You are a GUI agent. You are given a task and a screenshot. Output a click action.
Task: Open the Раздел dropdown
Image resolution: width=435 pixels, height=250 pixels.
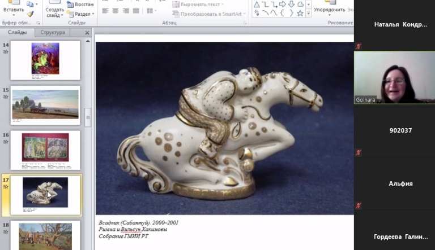(x=93, y=14)
